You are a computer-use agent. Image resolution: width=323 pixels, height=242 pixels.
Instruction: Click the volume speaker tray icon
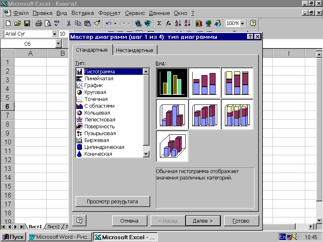click(x=296, y=237)
